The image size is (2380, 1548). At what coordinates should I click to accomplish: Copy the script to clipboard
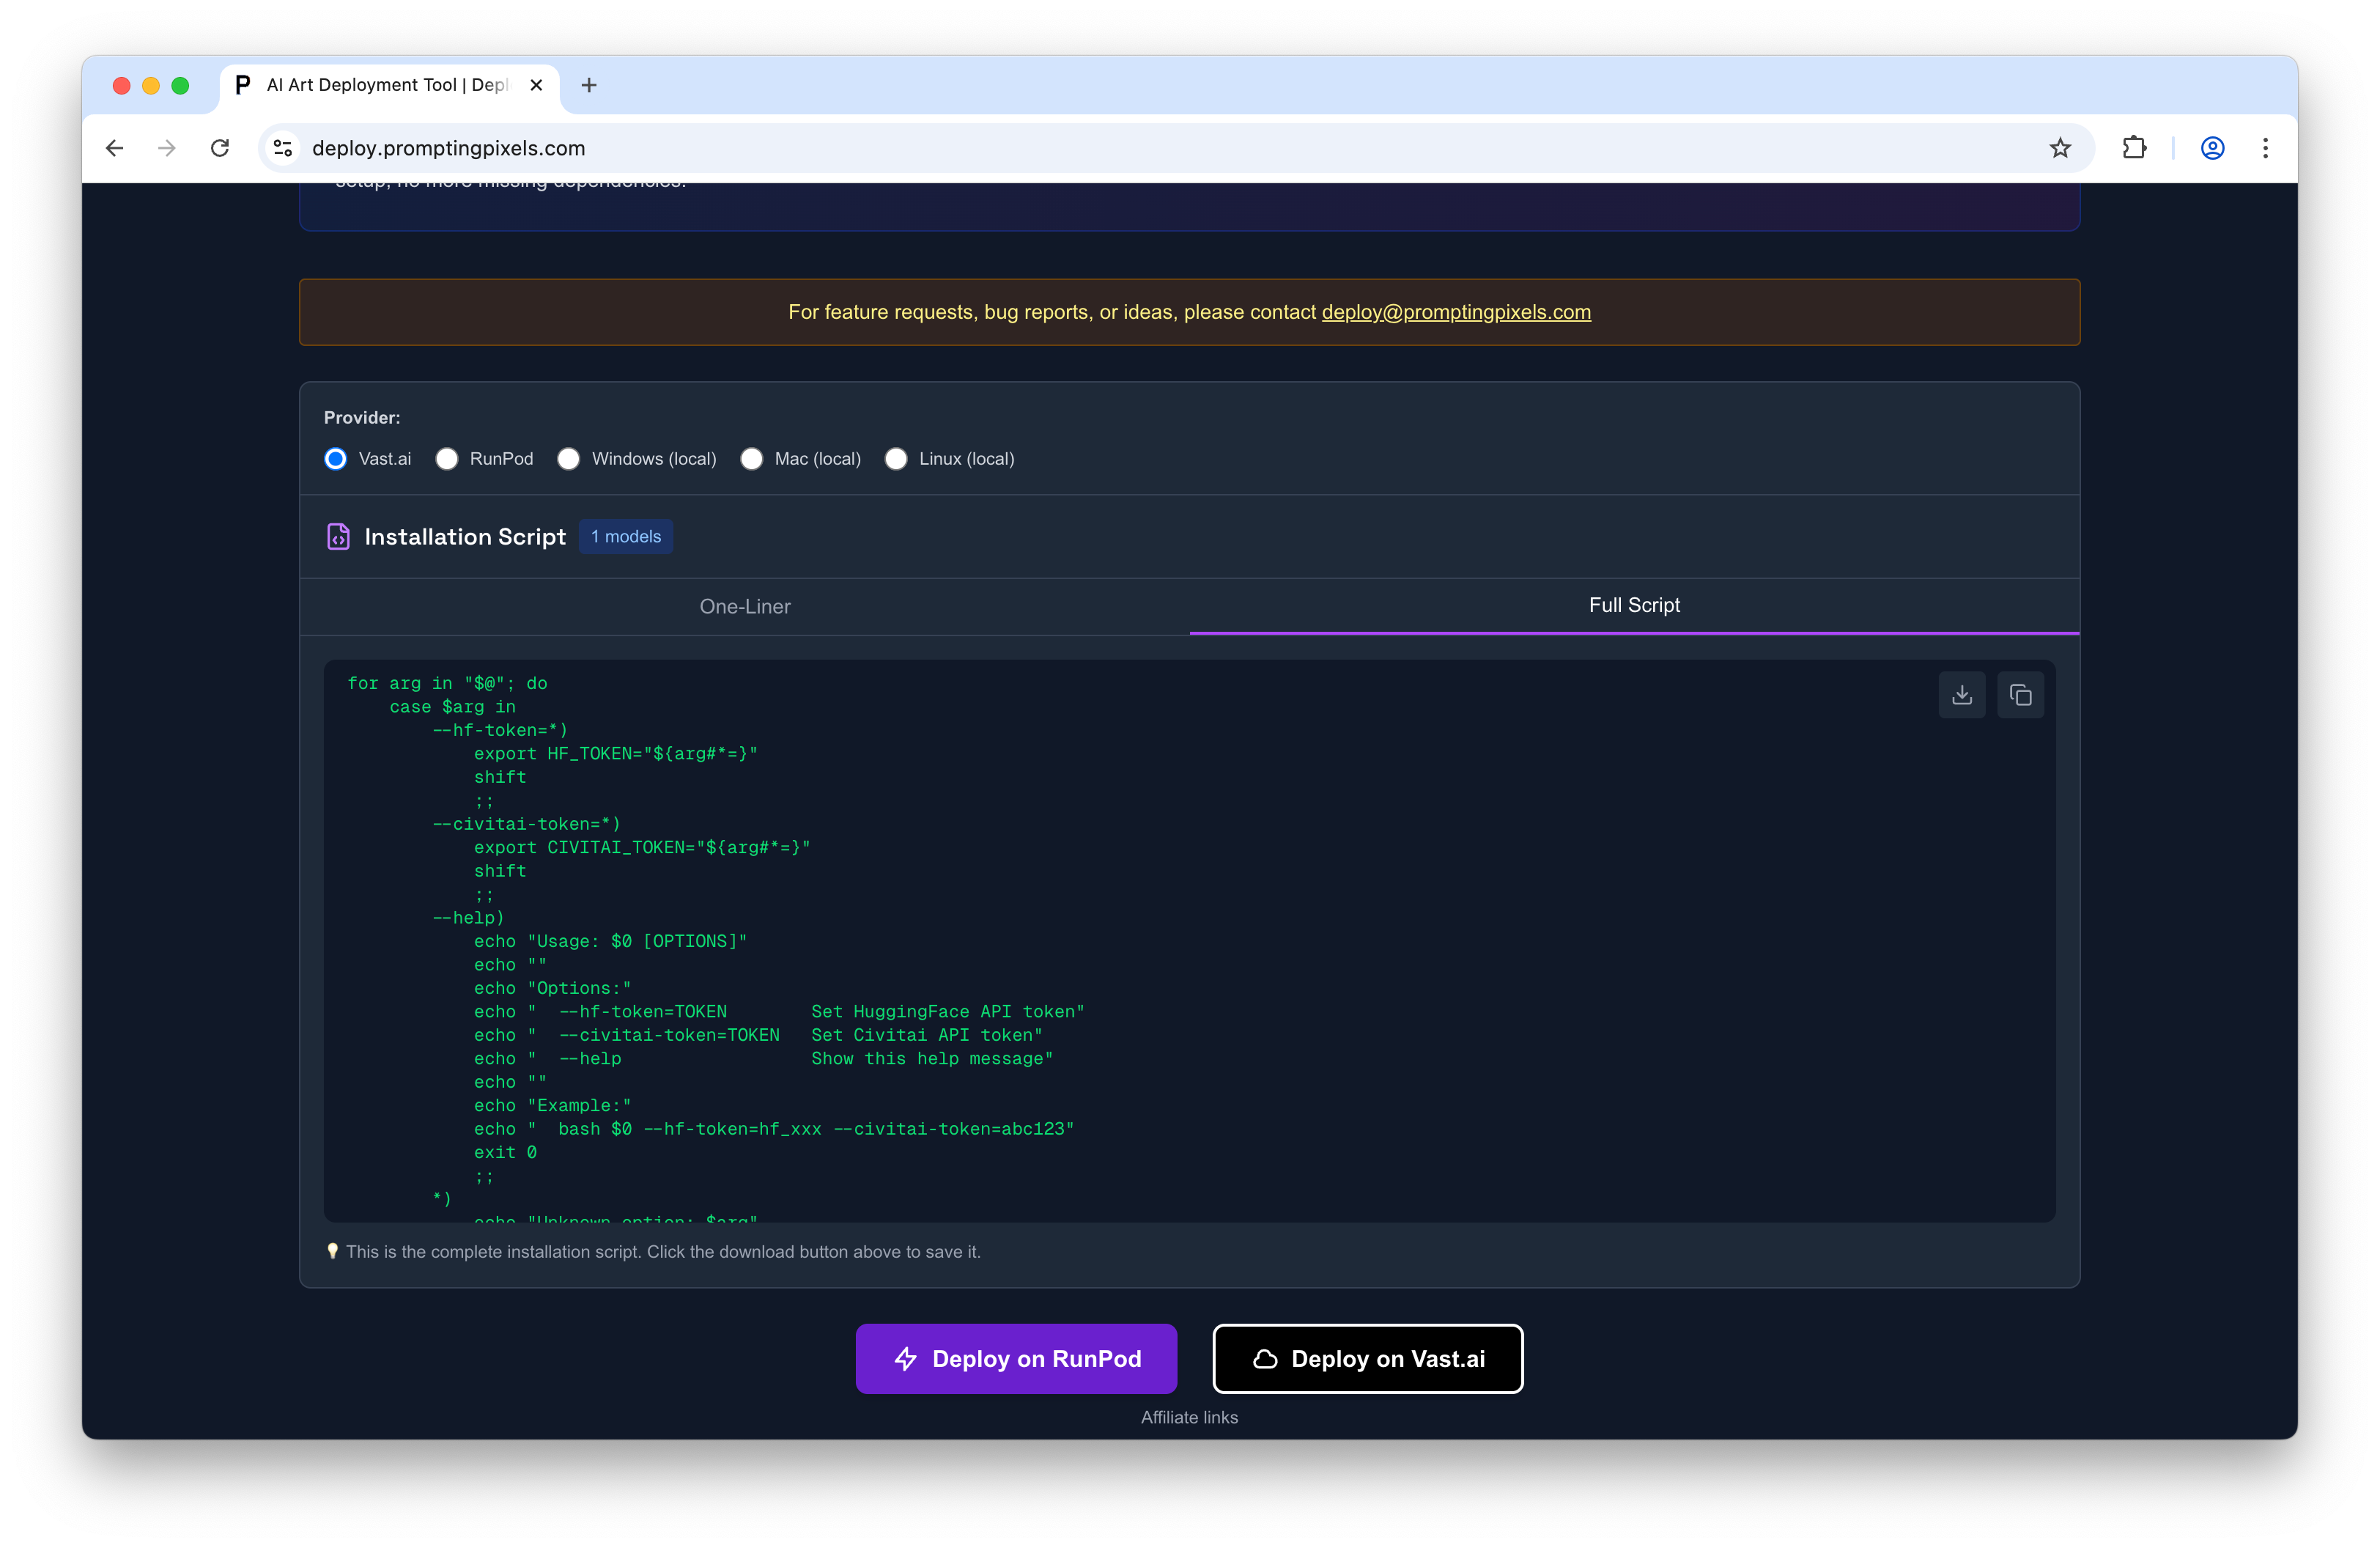click(2020, 695)
